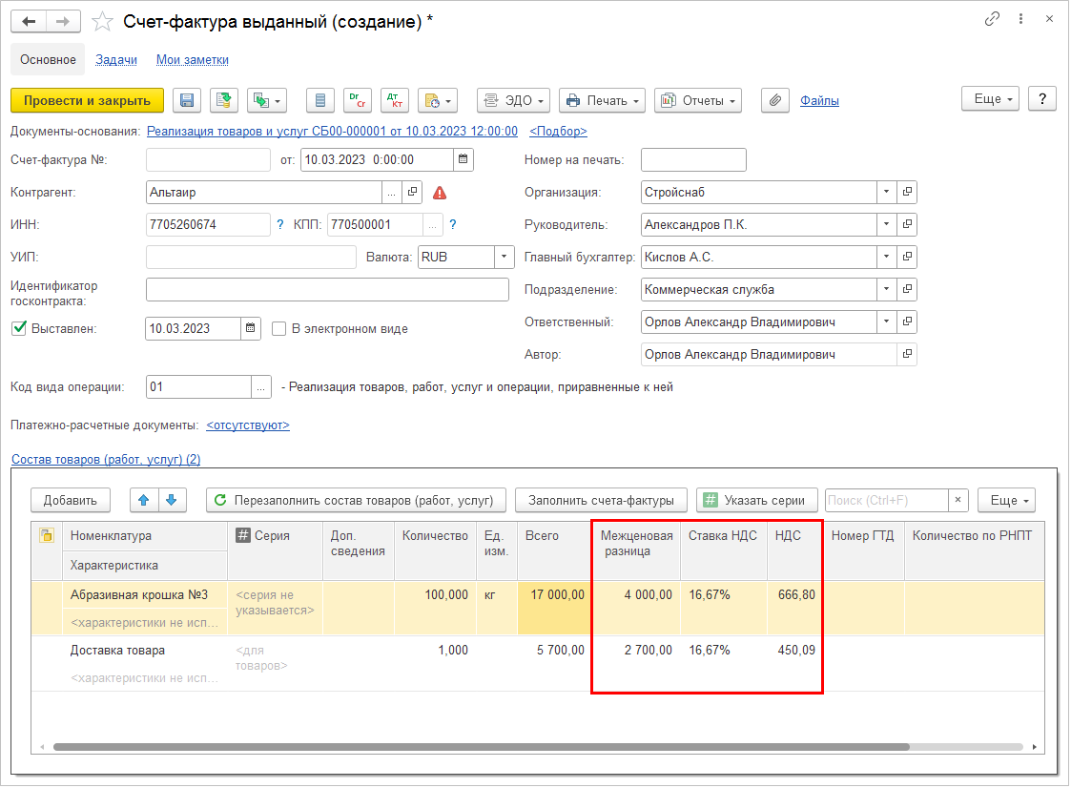Move row up with blue arrow
The image size is (1071, 788).
pyautogui.click(x=143, y=500)
